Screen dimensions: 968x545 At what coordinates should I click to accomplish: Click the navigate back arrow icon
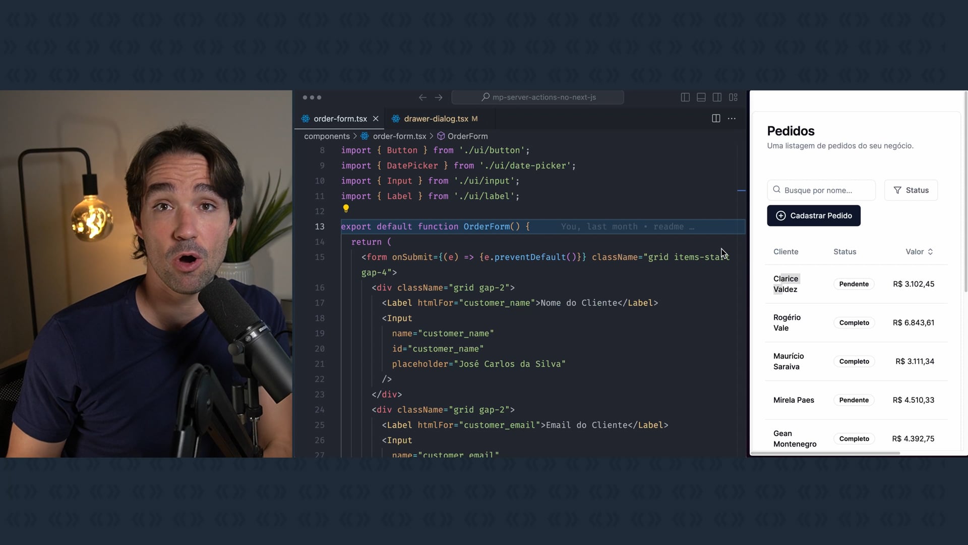pos(422,97)
